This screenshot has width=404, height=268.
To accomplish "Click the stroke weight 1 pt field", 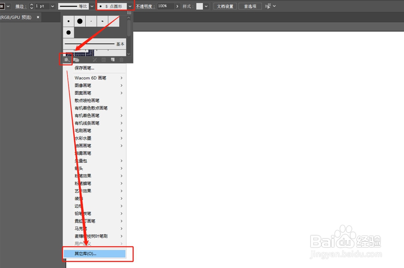I will [42, 6].
